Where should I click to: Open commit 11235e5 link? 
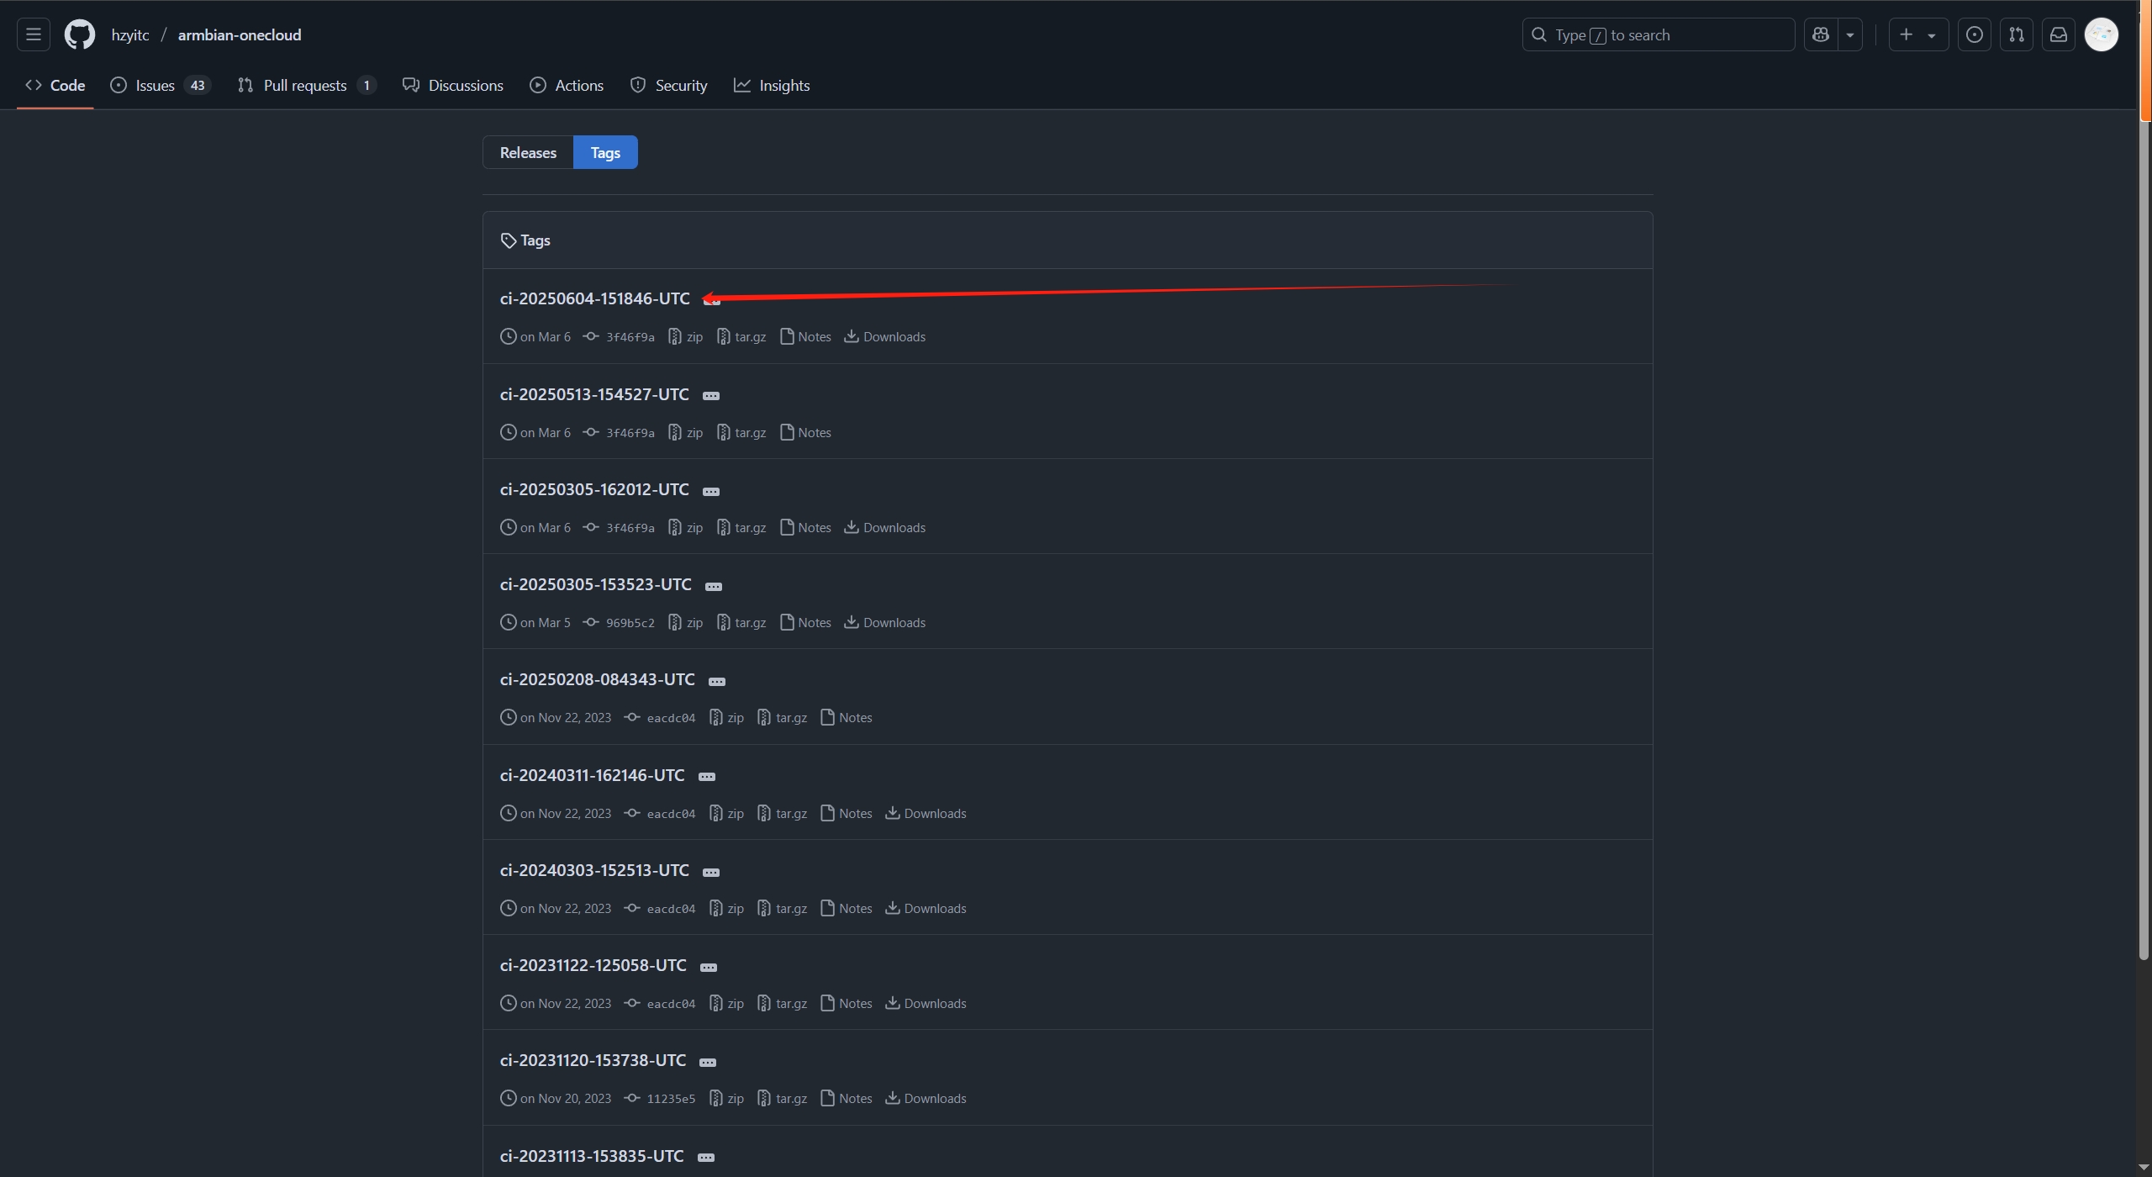pyautogui.click(x=660, y=1098)
